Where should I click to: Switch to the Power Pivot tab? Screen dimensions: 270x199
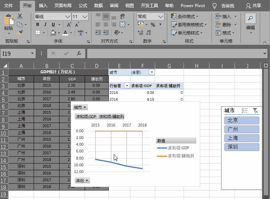tap(193, 6)
